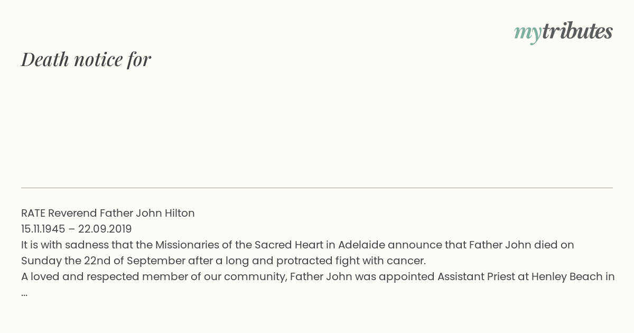Click the green 'my' part of logo
Screen dimensions: 634x333
pos(527,33)
